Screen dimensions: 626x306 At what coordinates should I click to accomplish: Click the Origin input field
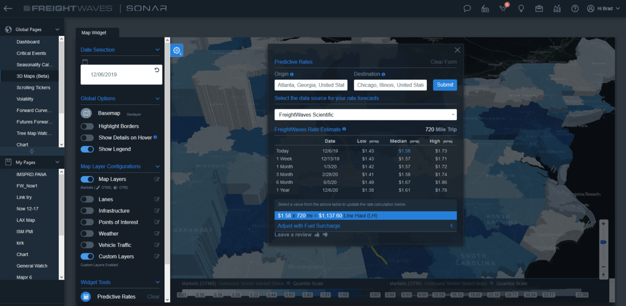pos(311,85)
